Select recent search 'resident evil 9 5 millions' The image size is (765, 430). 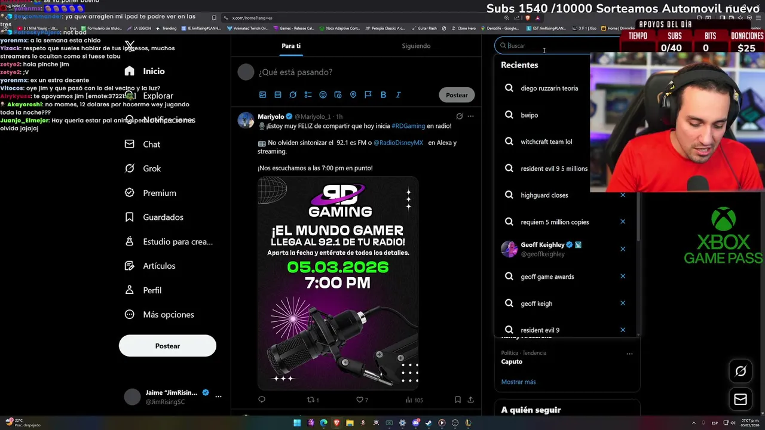point(554,168)
